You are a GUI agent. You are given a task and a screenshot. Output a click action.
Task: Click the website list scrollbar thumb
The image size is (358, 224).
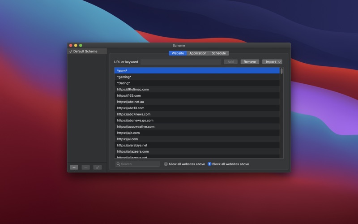pos(281,71)
